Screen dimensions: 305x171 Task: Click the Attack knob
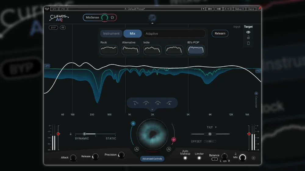click(x=73, y=157)
